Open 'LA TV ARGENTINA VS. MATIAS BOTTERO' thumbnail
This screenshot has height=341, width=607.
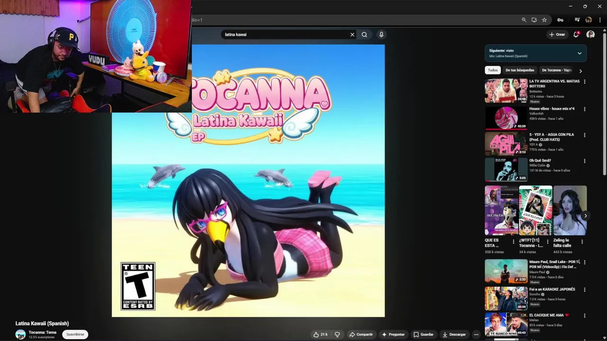506,91
